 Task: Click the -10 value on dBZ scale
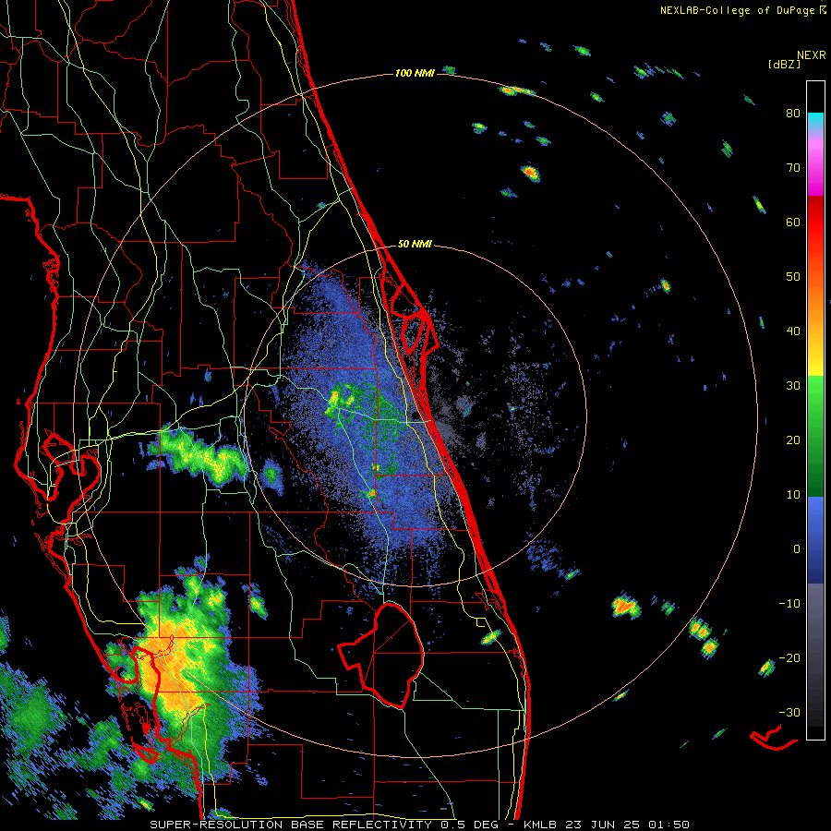(789, 603)
